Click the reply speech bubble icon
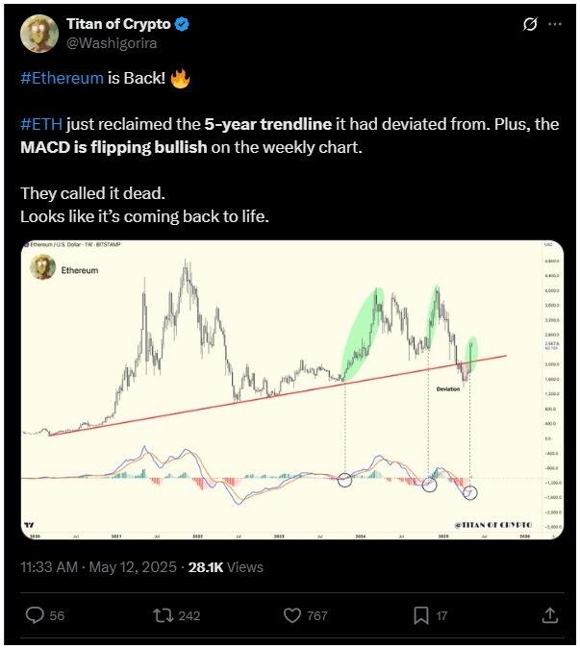Viewport: 580px width, 649px height. coord(35,615)
